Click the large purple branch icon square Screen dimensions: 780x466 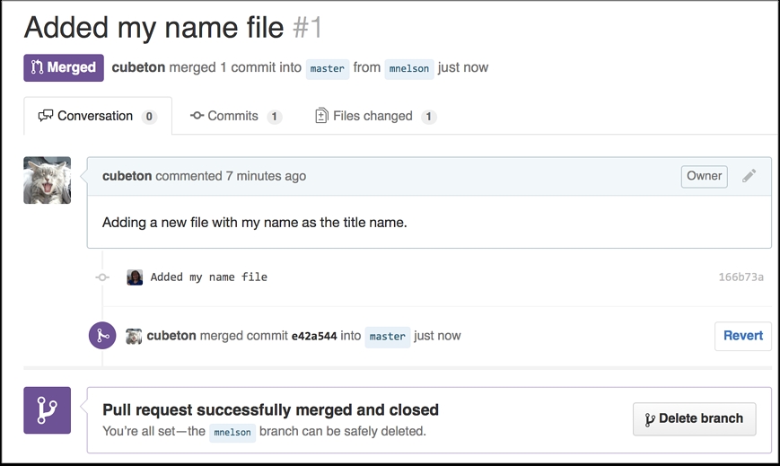pos(48,410)
